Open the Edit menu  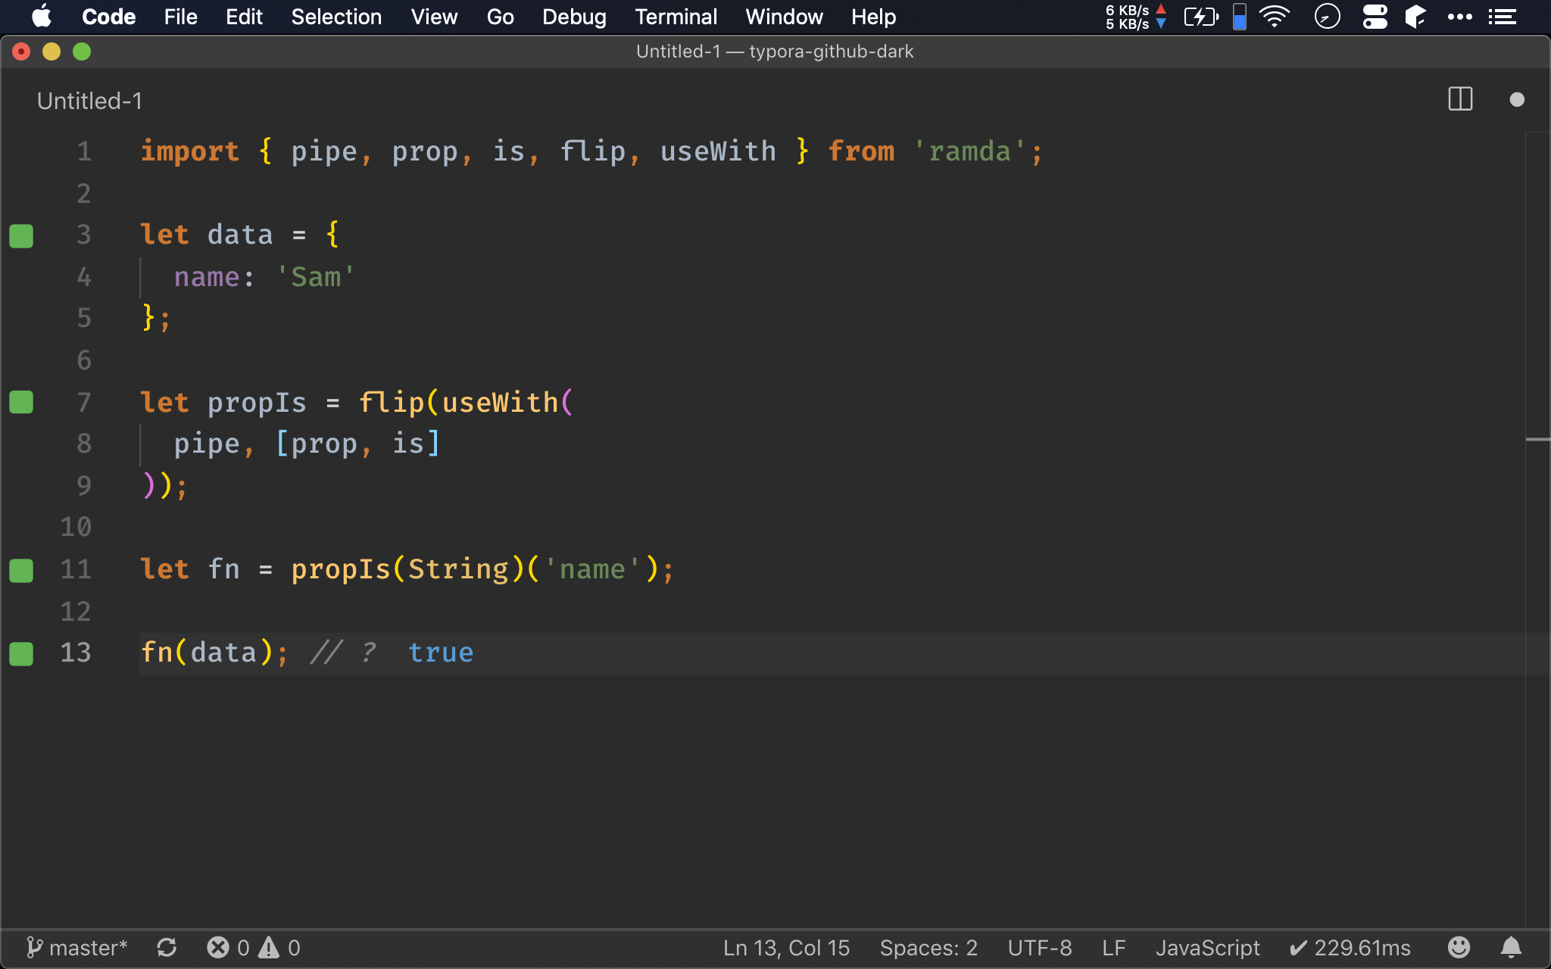point(244,17)
